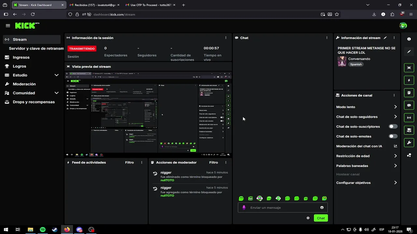Toggle Chat de solo-emotes switch
The width and height of the screenshot is (417, 234).
393,136
